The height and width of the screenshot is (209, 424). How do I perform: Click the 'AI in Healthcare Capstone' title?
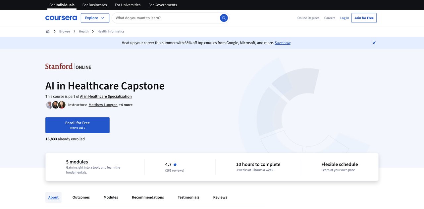pyautogui.click(x=105, y=86)
